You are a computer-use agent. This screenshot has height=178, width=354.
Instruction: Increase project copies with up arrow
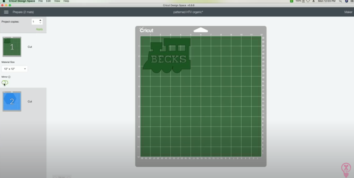tap(40, 20)
